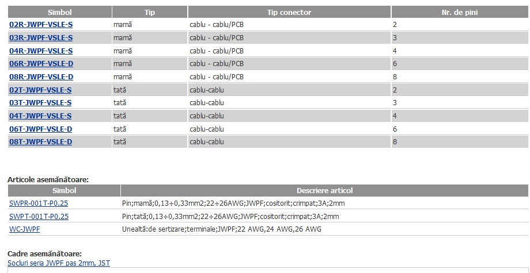Open the 06T-JWPF-VSLE-D product link

[40, 129]
